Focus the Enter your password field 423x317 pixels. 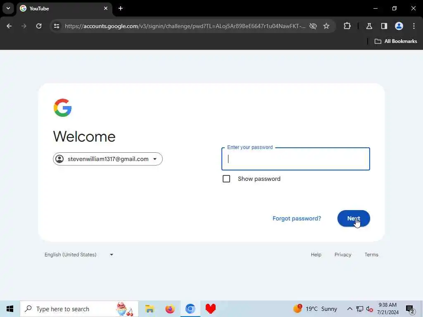click(x=296, y=159)
